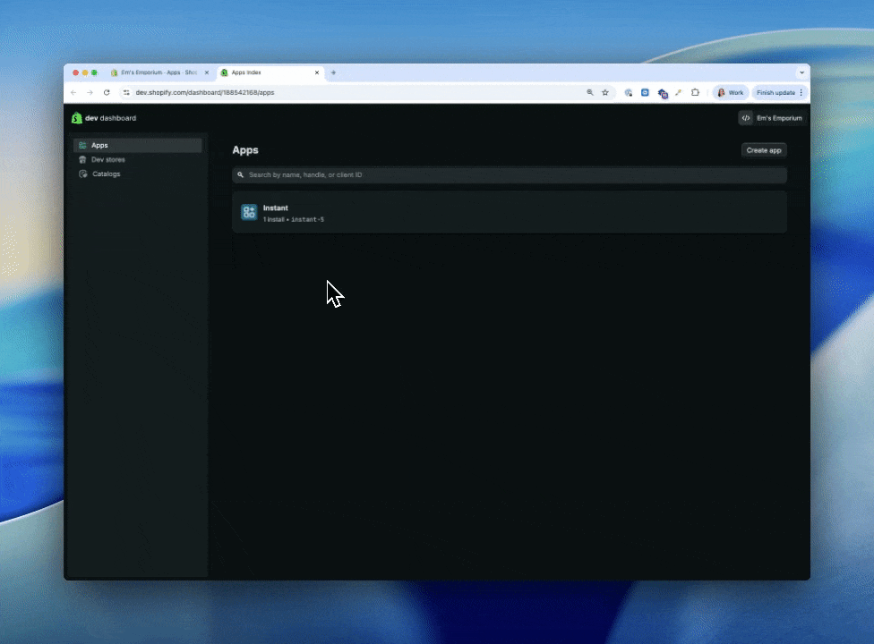Open Catalogs in the sidebar
The width and height of the screenshot is (874, 644).
(106, 174)
